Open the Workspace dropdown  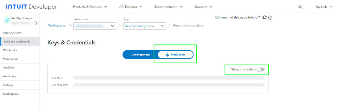click(95, 26)
